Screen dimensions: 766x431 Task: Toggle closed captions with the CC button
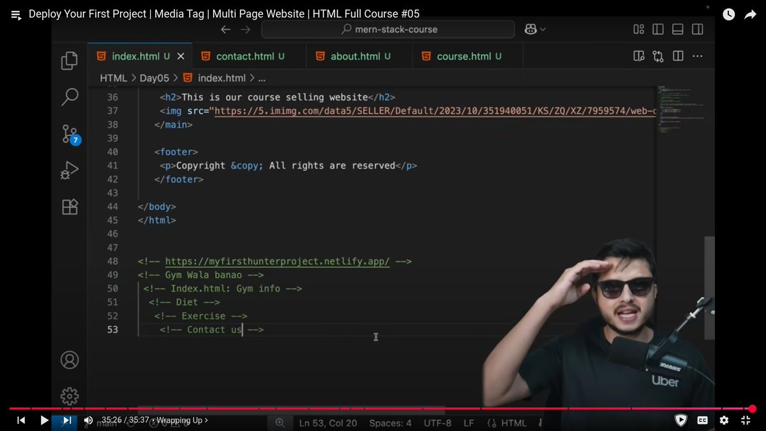coord(703,420)
